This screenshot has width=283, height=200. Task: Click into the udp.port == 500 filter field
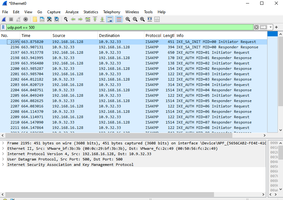[129, 27]
